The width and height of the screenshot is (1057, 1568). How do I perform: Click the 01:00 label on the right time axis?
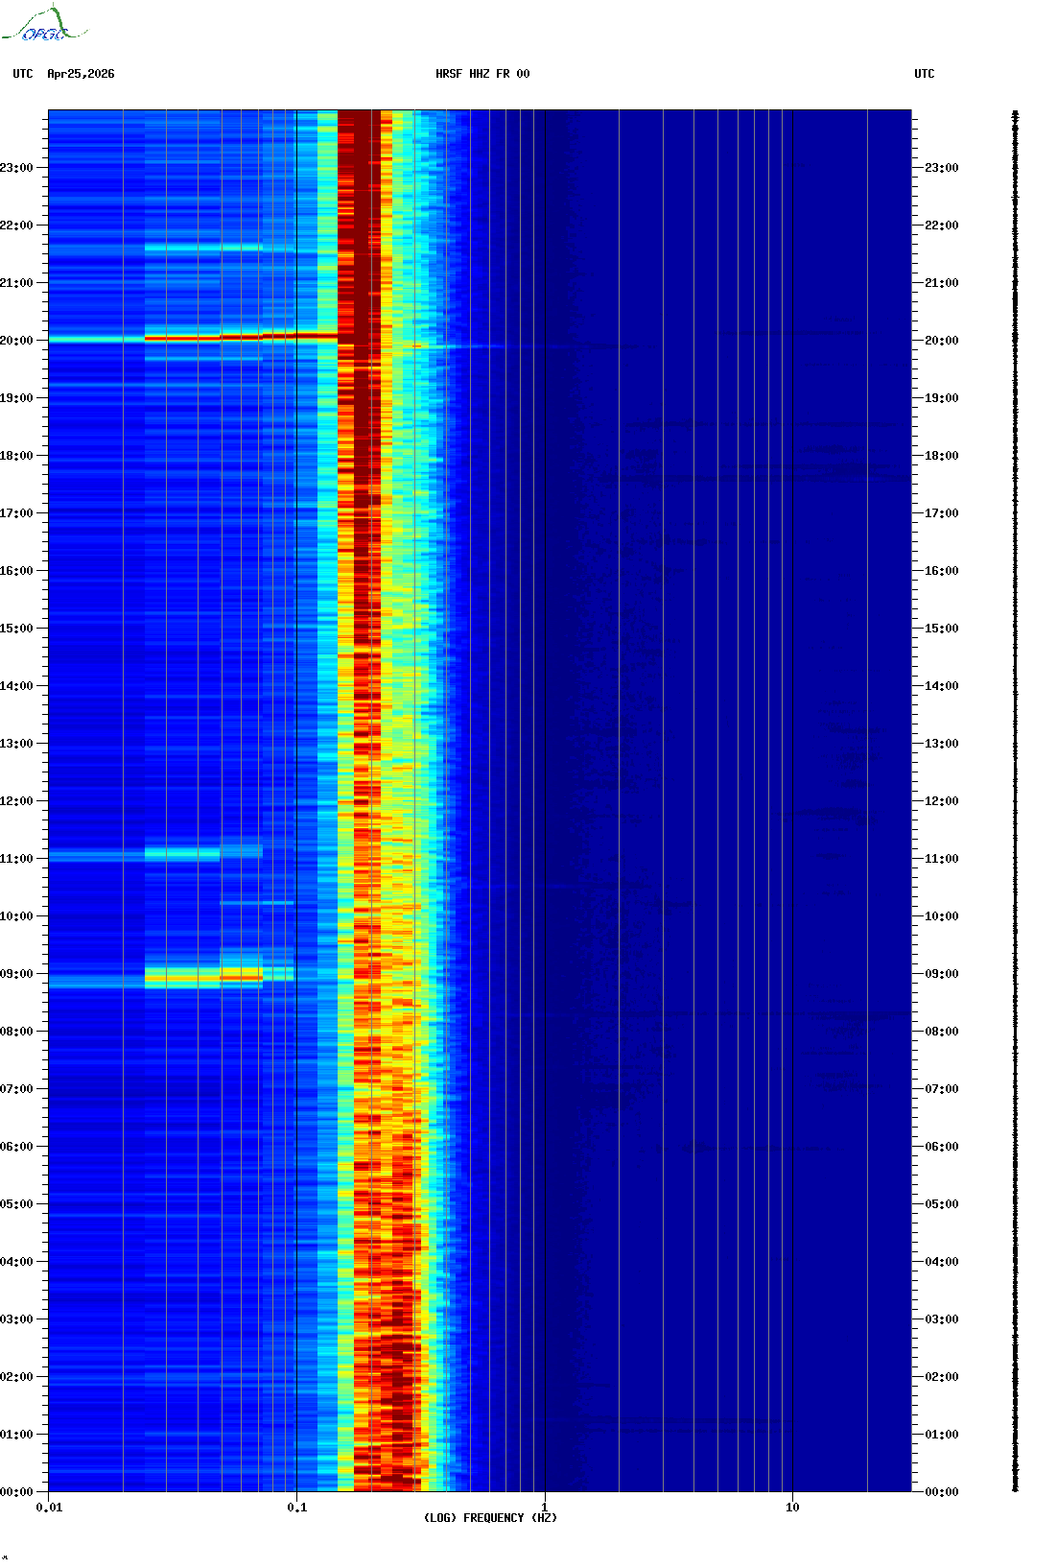[x=942, y=1435]
